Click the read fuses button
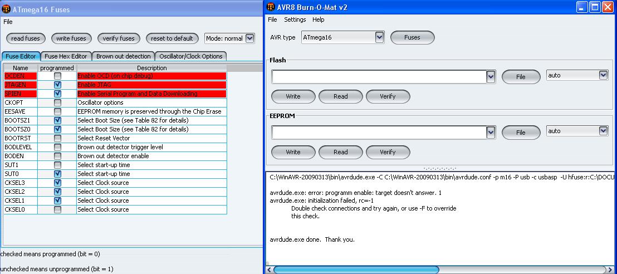This screenshot has height=274, width=617. point(26,38)
